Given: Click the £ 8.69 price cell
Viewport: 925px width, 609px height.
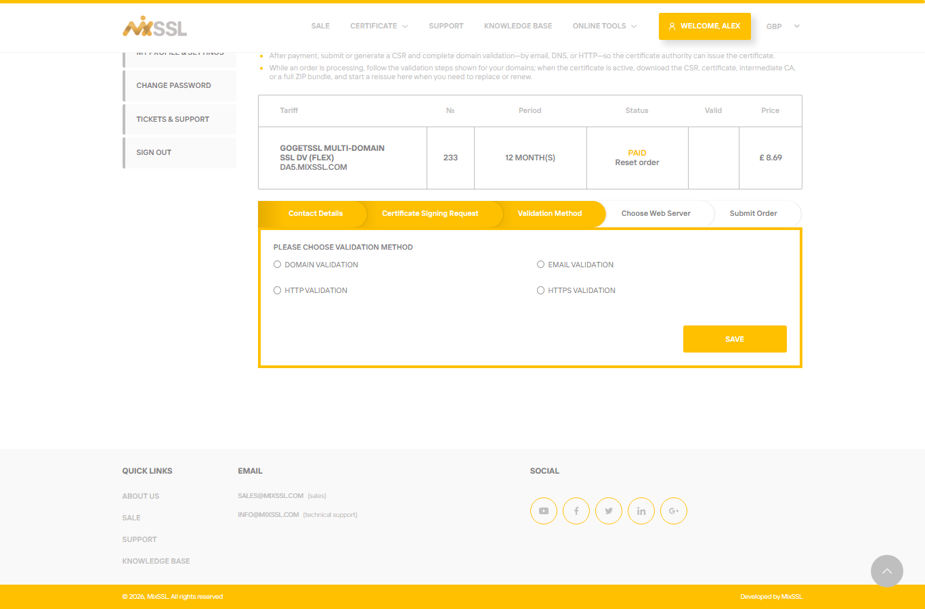Looking at the screenshot, I should pyautogui.click(x=771, y=158).
